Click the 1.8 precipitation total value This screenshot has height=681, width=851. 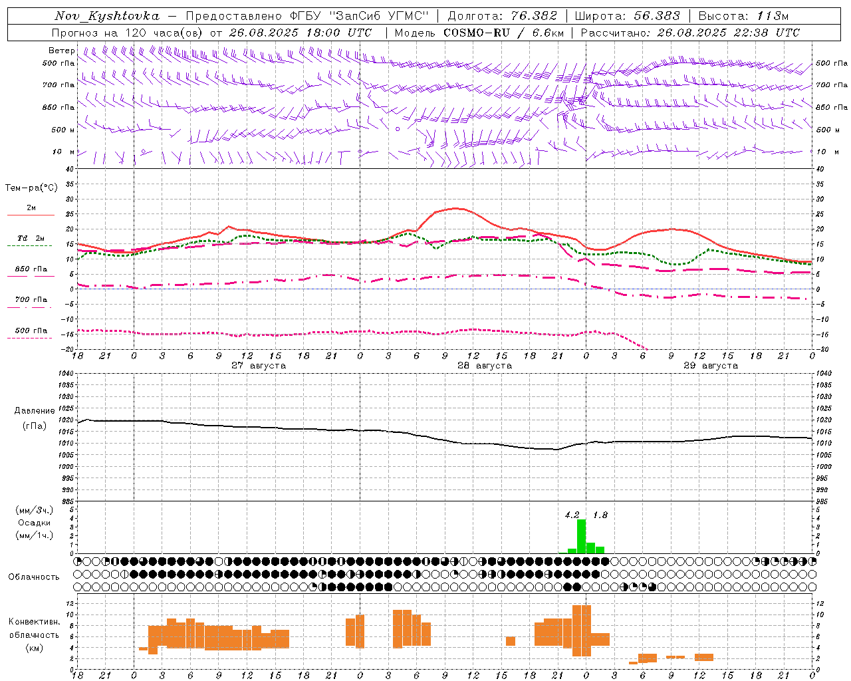pos(600,515)
